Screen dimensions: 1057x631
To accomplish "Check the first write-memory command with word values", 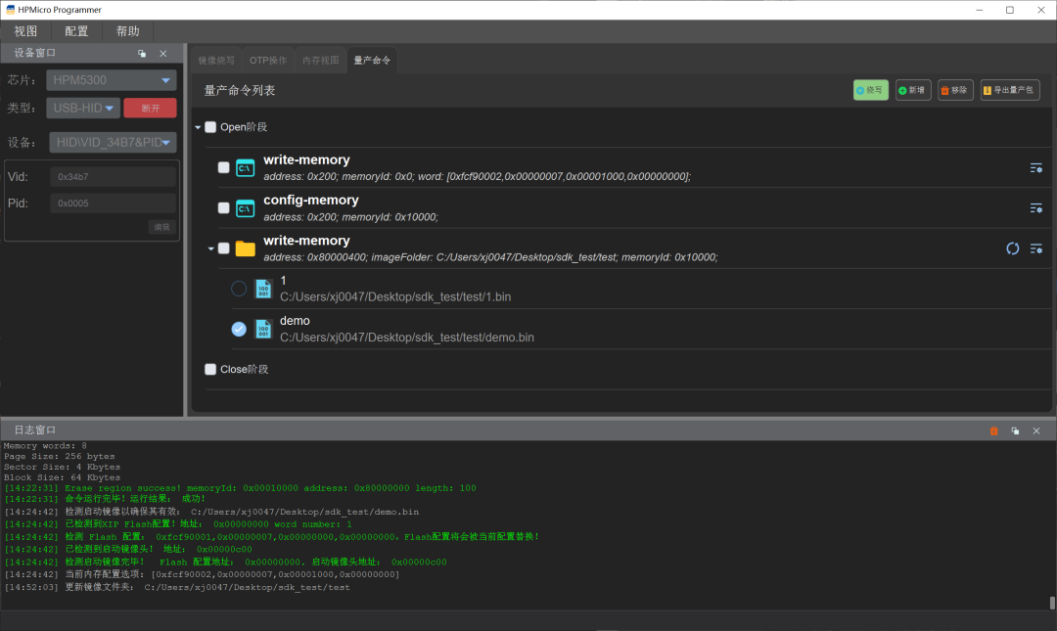I will pos(224,167).
